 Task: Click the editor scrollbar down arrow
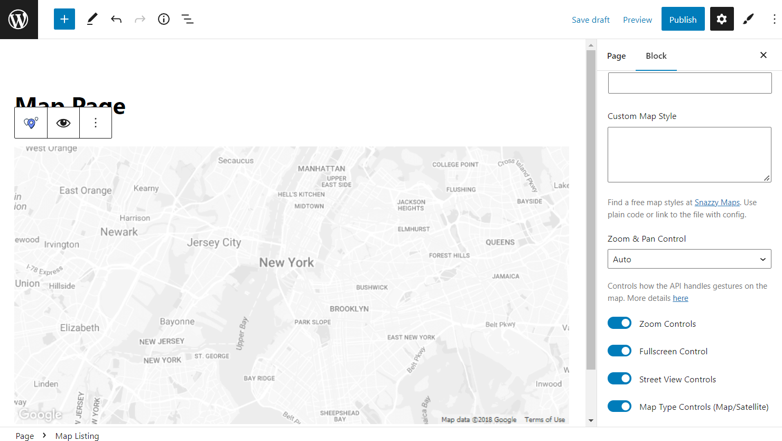click(x=591, y=421)
